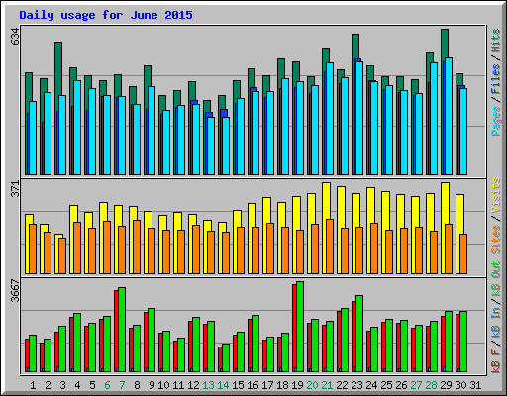The height and width of the screenshot is (396, 507).
Task: Click the cyan pages bar for day 28
Action: pos(434,119)
